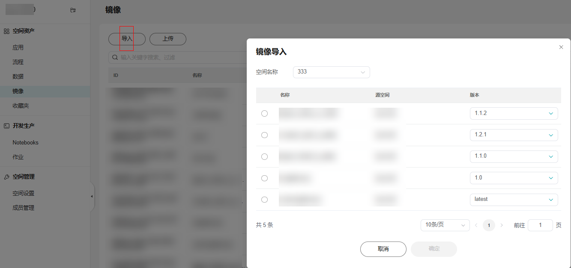This screenshot has width=571, height=268.
Task: Click page number 1 in pagination
Action: tap(489, 225)
